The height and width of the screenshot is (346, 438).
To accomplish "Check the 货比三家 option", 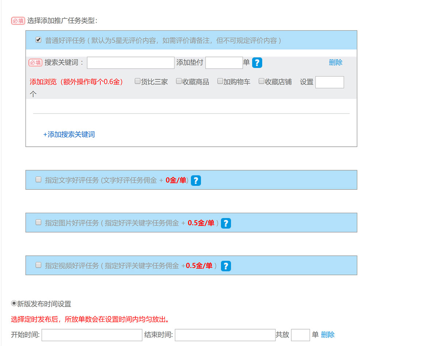I will [x=138, y=81].
